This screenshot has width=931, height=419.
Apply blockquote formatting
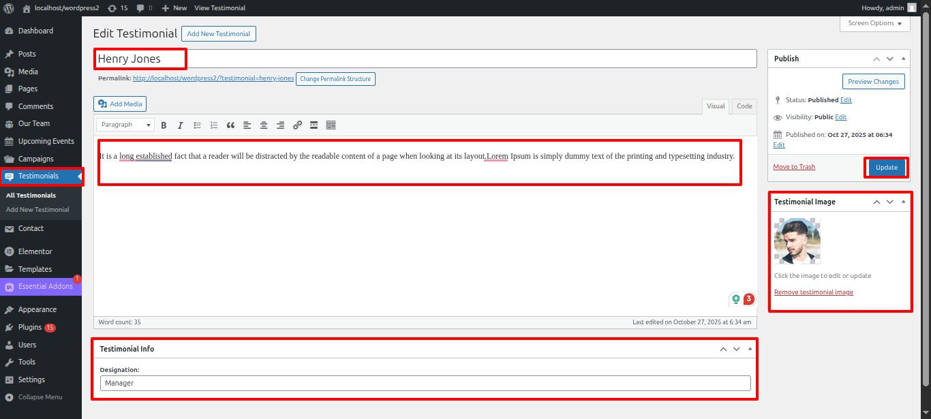(230, 125)
